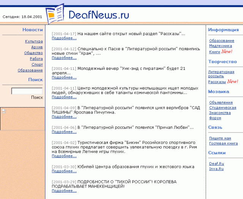
Task: Click the Мозаика heading
Action: 219,92
